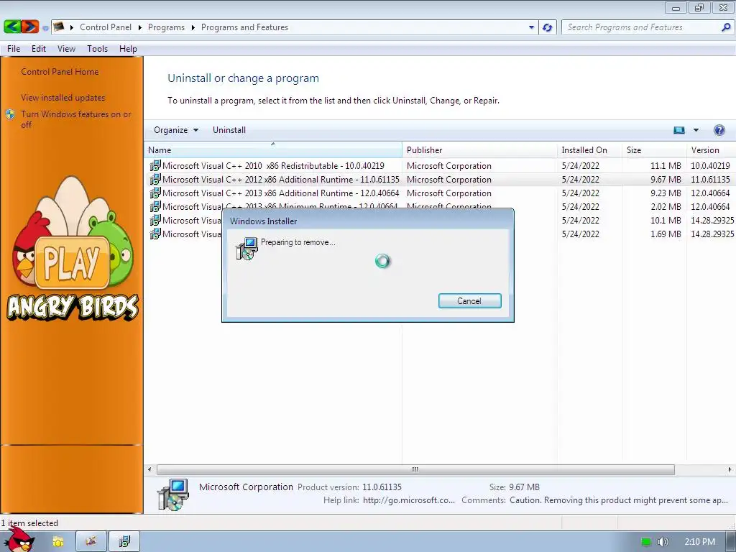Click icon of Visual C++ 2012 Additional Runtime
This screenshot has height=552, width=736.
[x=155, y=179]
